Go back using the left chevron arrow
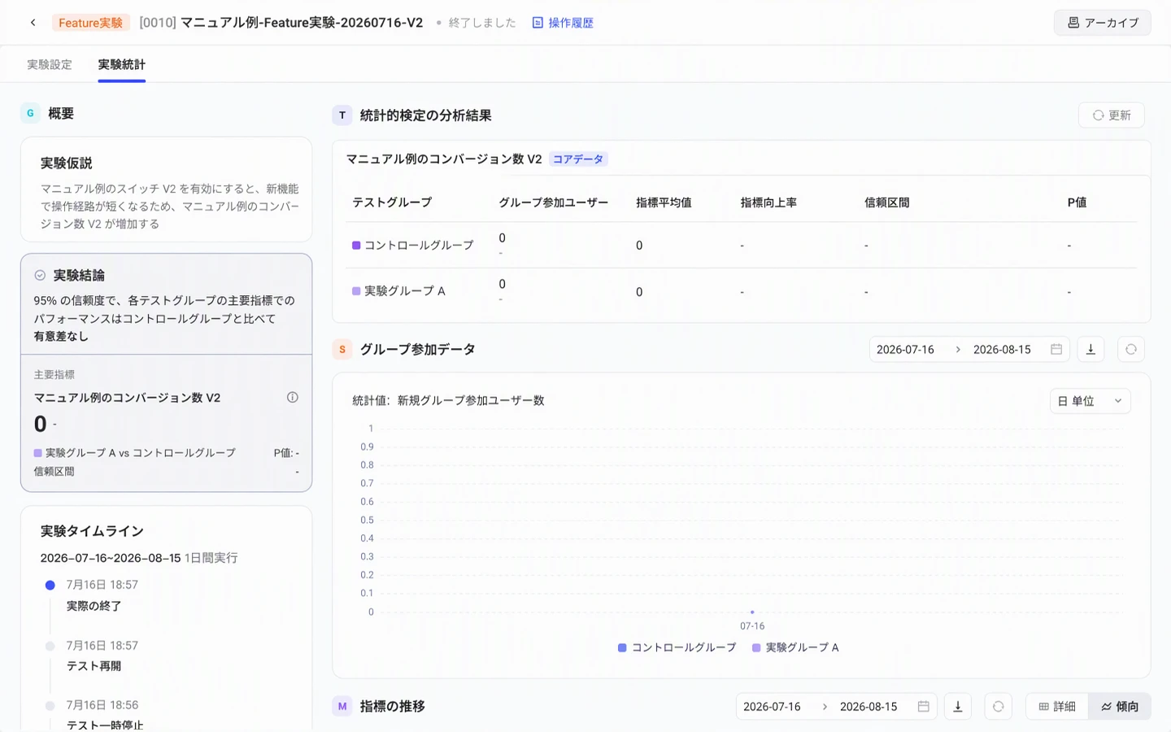 [x=33, y=23]
